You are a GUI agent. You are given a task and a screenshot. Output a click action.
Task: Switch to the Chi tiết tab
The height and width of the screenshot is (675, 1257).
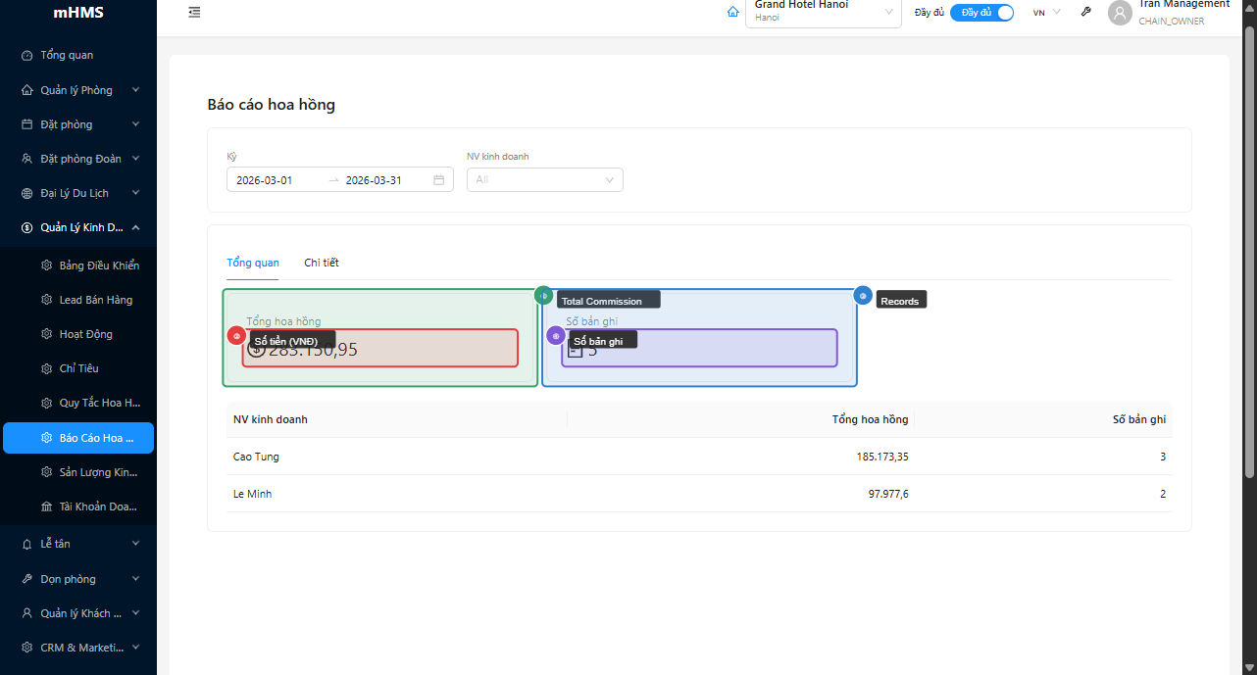pyautogui.click(x=322, y=263)
